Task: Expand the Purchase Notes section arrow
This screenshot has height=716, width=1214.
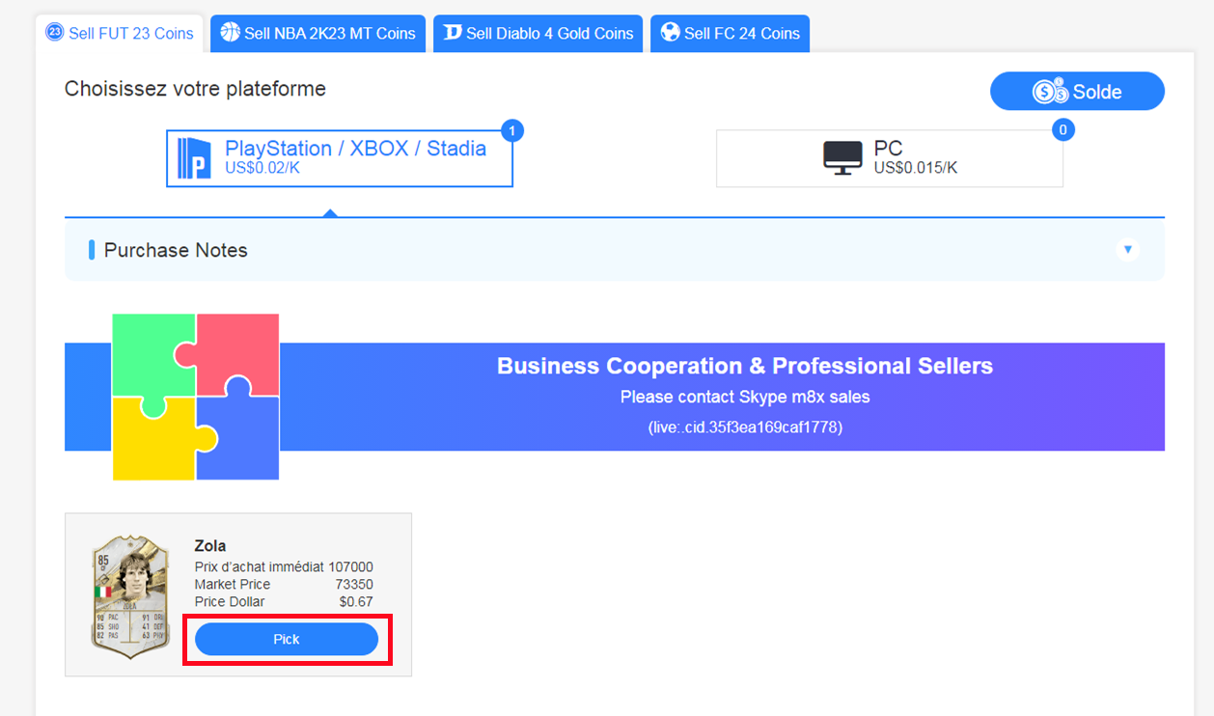Action: tap(1127, 250)
